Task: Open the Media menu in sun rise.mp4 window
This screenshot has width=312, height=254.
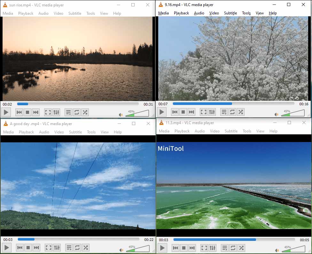Action: 8,13
